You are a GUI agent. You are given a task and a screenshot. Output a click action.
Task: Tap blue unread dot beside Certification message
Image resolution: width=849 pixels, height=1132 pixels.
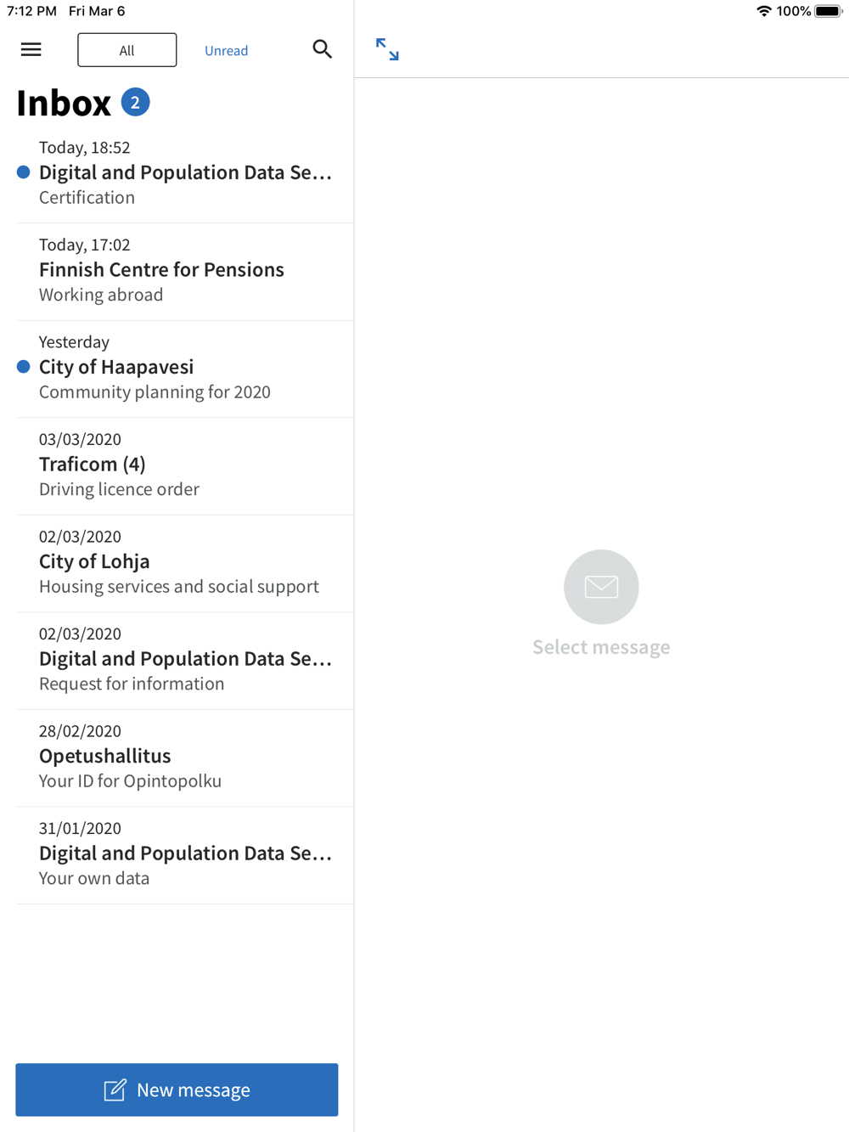(24, 172)
